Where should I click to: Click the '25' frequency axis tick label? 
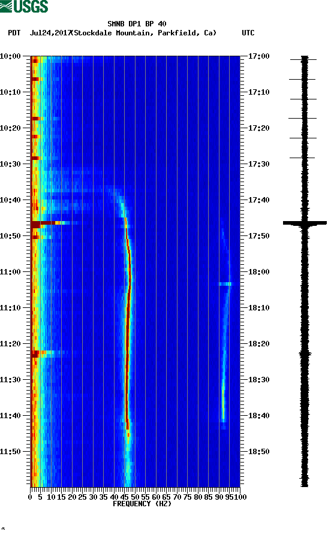point(82,497)
